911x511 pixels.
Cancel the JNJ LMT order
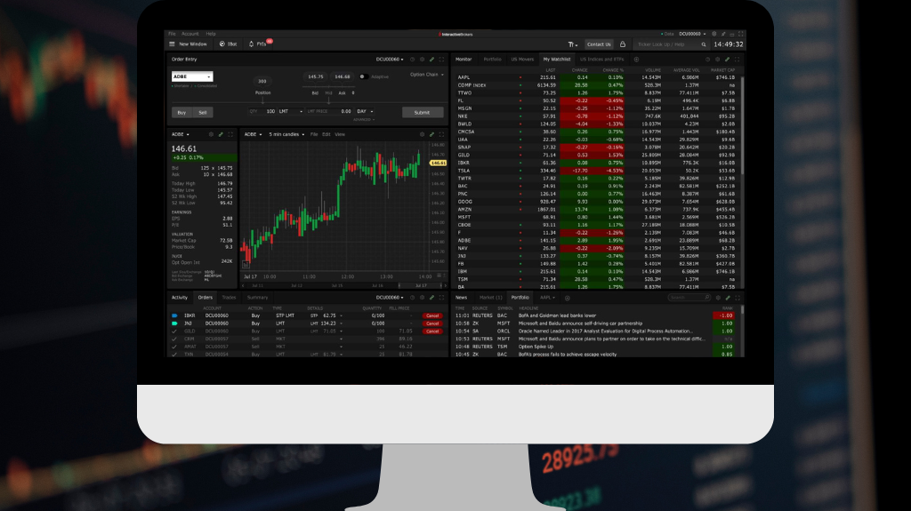tap(432, 323)
